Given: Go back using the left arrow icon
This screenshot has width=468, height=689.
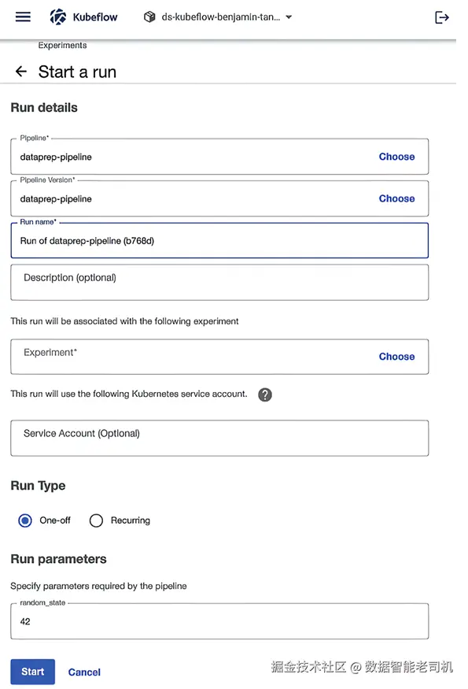Looking at the screenshot, I should 21,71.
